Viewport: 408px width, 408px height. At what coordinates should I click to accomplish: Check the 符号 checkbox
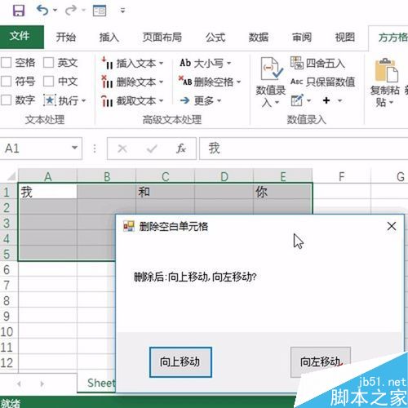pos(6,82)
